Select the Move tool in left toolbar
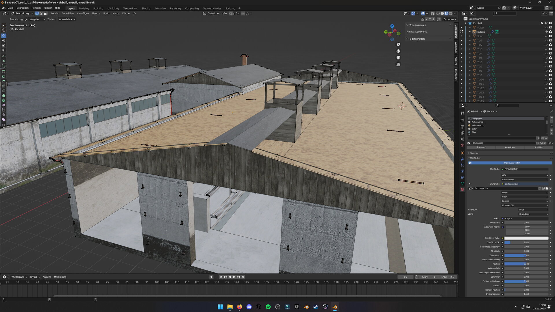The image size is (555, 312). click(4, 36)
